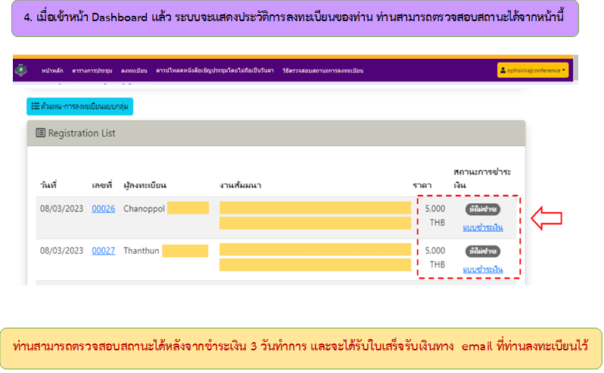Image resolution: width=604 pixels, height=373 pixels.
Task: Click แบบชำระเงิน link for Chanoppol
Action: (482, 227)
